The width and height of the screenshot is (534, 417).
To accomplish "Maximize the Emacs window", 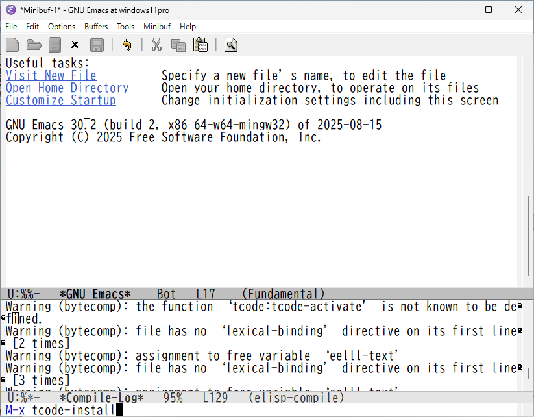I will (489, 10).
